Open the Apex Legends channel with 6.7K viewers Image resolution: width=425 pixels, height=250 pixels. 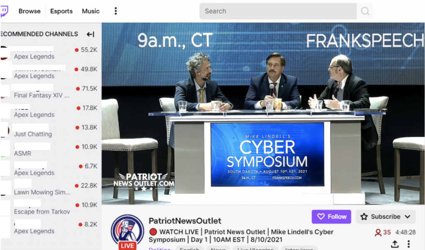point(50,169)
